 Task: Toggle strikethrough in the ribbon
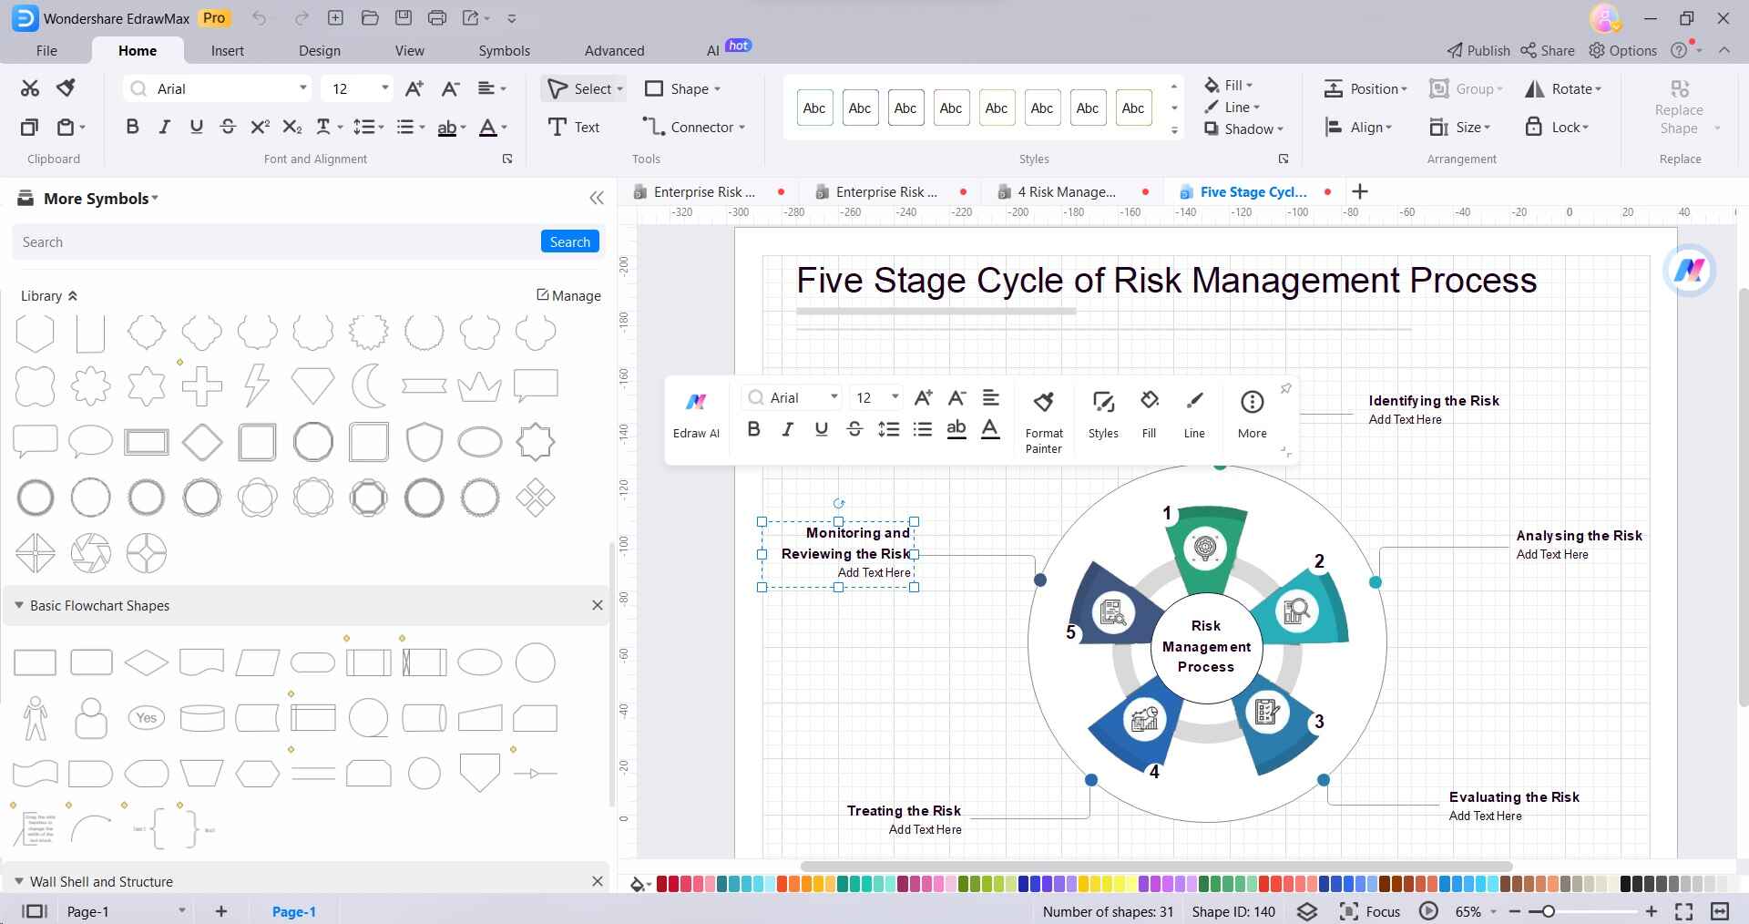(228, 128)
